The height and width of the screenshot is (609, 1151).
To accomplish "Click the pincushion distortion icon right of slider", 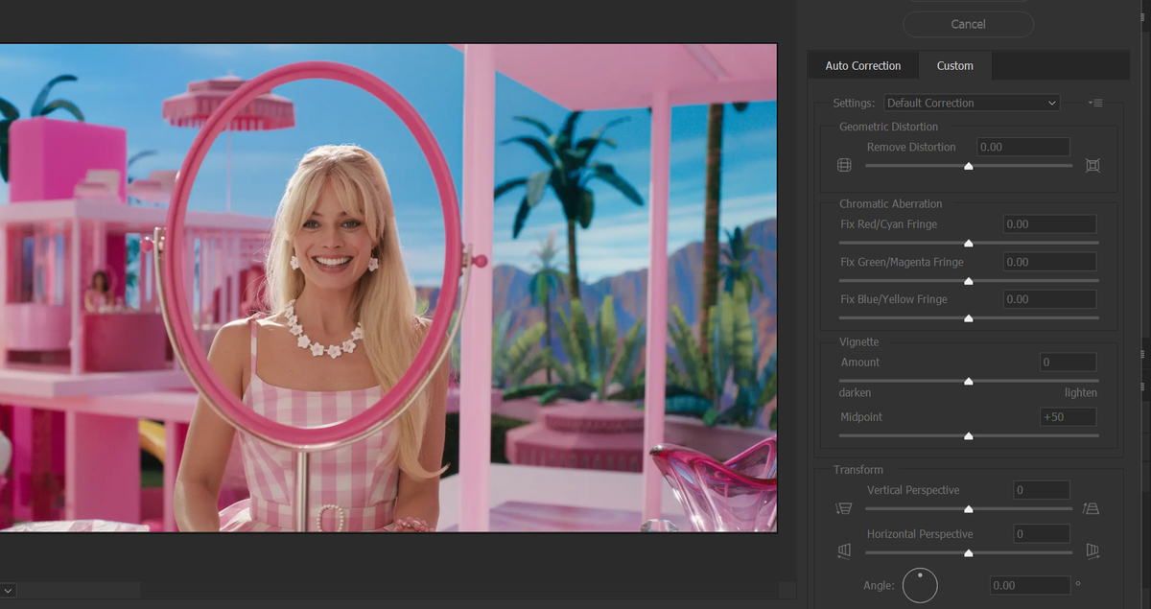I will coord(1092,165).
